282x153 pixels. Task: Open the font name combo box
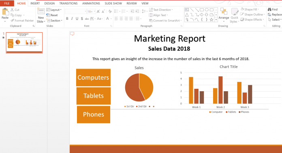tap(76, 11)
